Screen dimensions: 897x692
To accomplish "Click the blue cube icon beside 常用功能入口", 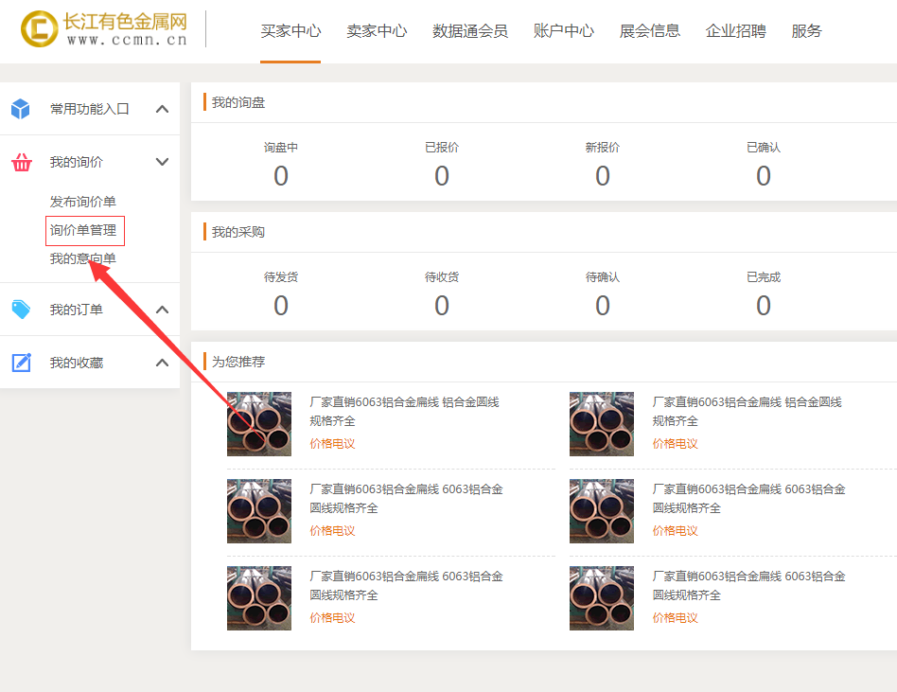I will [x=21, y=109].
